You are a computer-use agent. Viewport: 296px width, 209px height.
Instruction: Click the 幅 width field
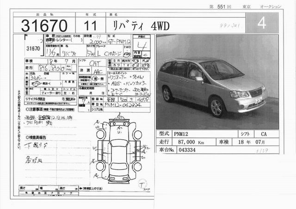pyautogui.click(x=49, y=188)
